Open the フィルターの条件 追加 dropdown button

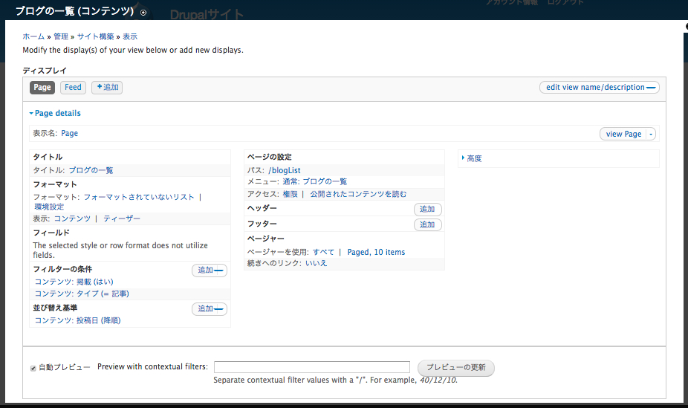point(219,271)
